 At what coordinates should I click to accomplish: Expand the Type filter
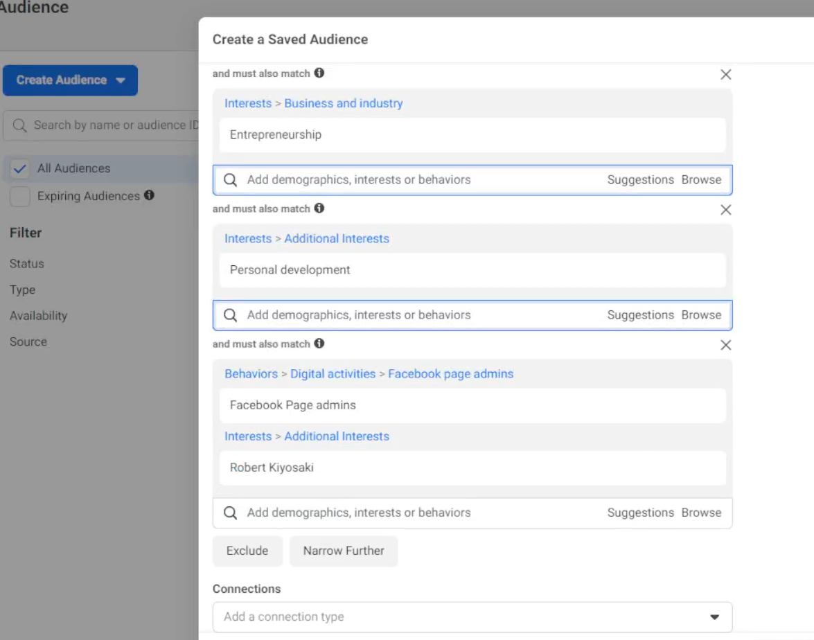click(x=22, y=290)
